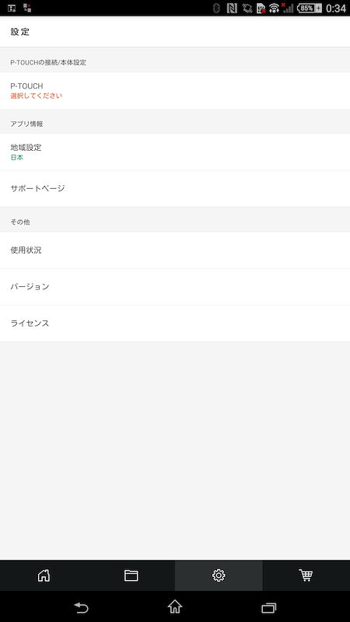Tap the 設定 title header

point(20,32)
